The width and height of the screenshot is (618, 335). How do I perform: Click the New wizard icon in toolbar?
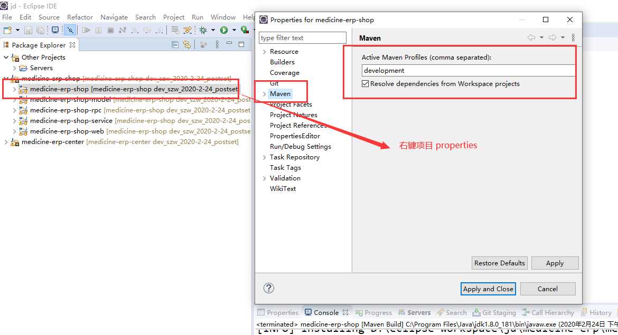pos(7,30)
